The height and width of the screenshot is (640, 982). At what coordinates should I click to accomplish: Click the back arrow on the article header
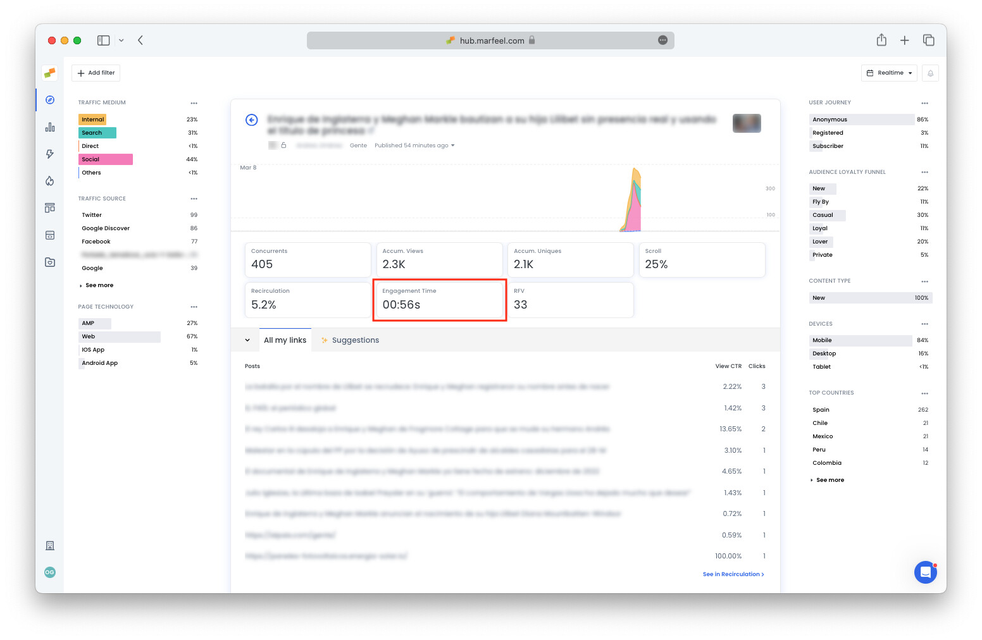252,120
